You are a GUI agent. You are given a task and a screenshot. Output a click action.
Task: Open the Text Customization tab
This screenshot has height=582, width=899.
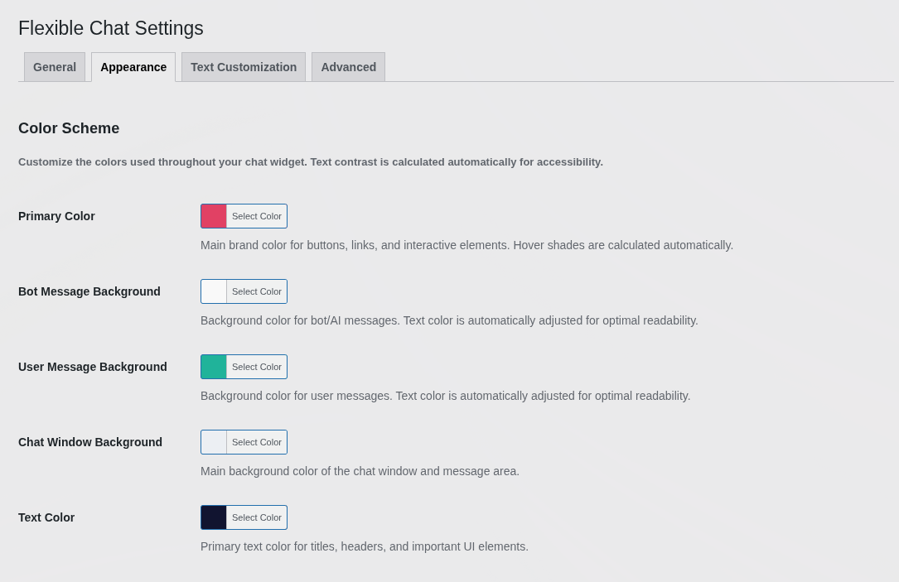point(243,67)
